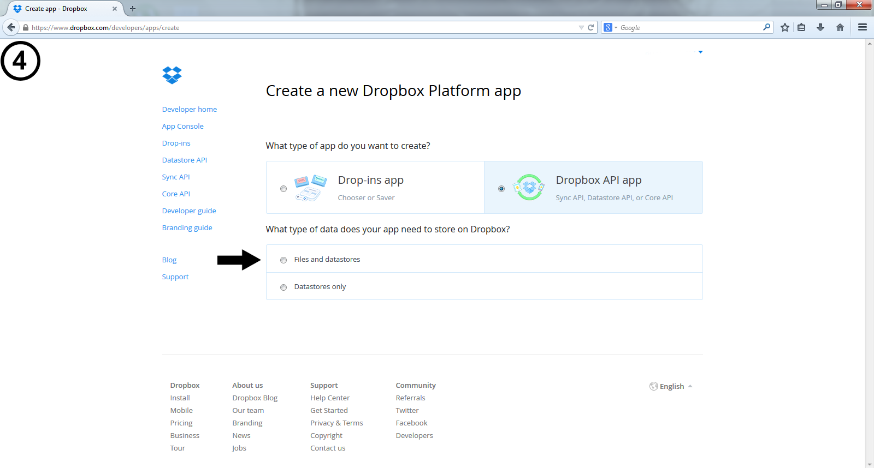Open the URL history dropdown arrow

tap(581, 27)
